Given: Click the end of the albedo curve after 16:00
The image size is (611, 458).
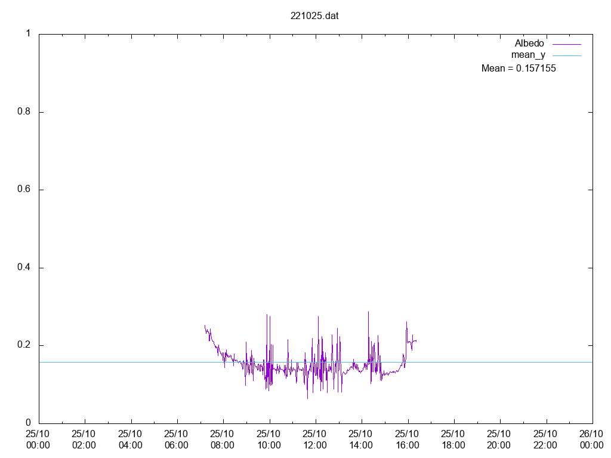Looking at the screenshot, I should pyautogui.click(x=416, y=341).
